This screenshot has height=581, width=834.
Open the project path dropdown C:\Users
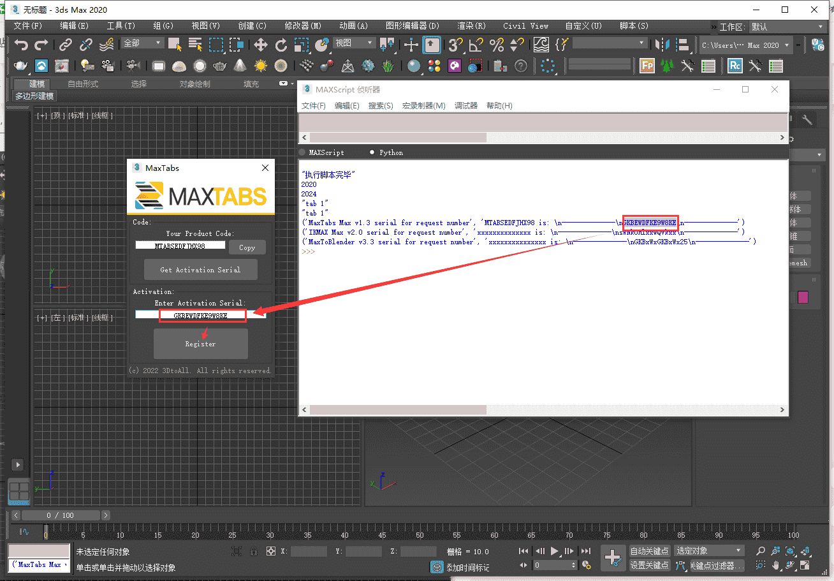(745, 45)
